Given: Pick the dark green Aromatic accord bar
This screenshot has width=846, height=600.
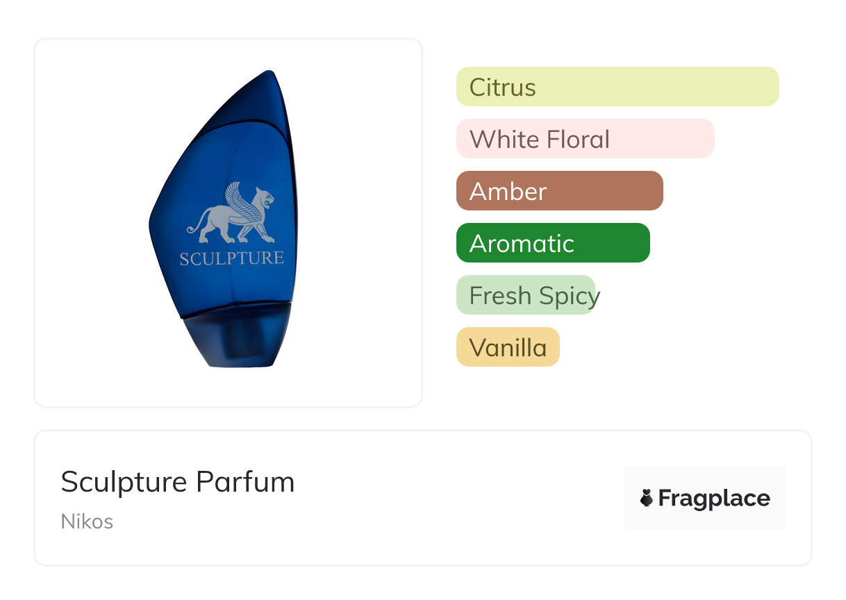Looking at the screenshot, I should [552, 243].
